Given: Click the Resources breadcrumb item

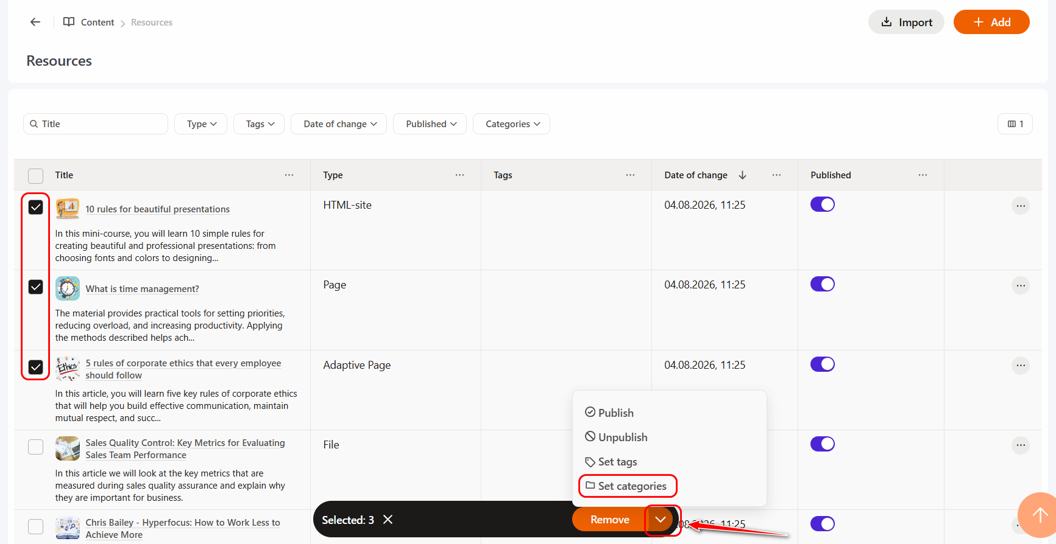Looking at the screenshot, I should point(152,22).
